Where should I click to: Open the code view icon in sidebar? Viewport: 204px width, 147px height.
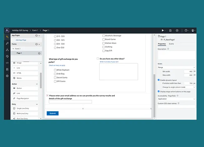(x=7, y=63)
